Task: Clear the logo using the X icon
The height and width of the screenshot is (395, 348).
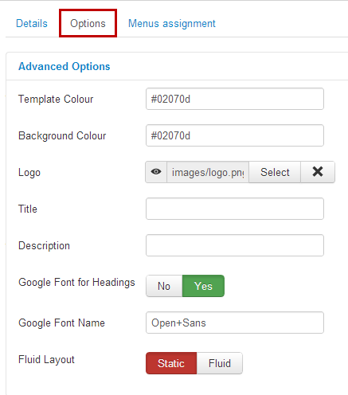Action: coord(318,172)
